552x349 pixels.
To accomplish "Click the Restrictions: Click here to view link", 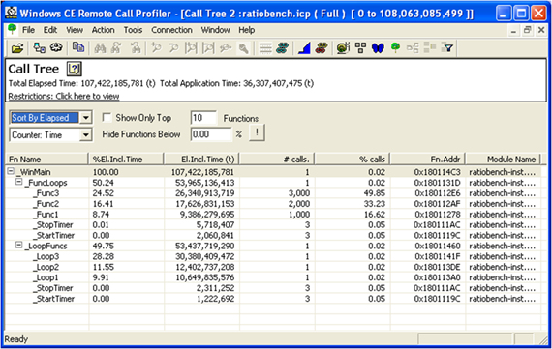I will pyautogui.click(x=64, y=96).
